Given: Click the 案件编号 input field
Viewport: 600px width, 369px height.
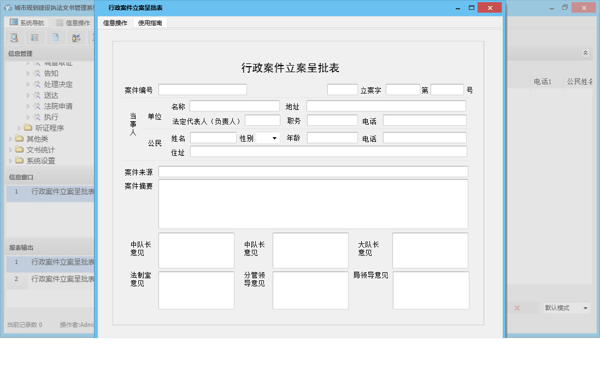Looking at the screenshot, I should [x=202, y=89].
